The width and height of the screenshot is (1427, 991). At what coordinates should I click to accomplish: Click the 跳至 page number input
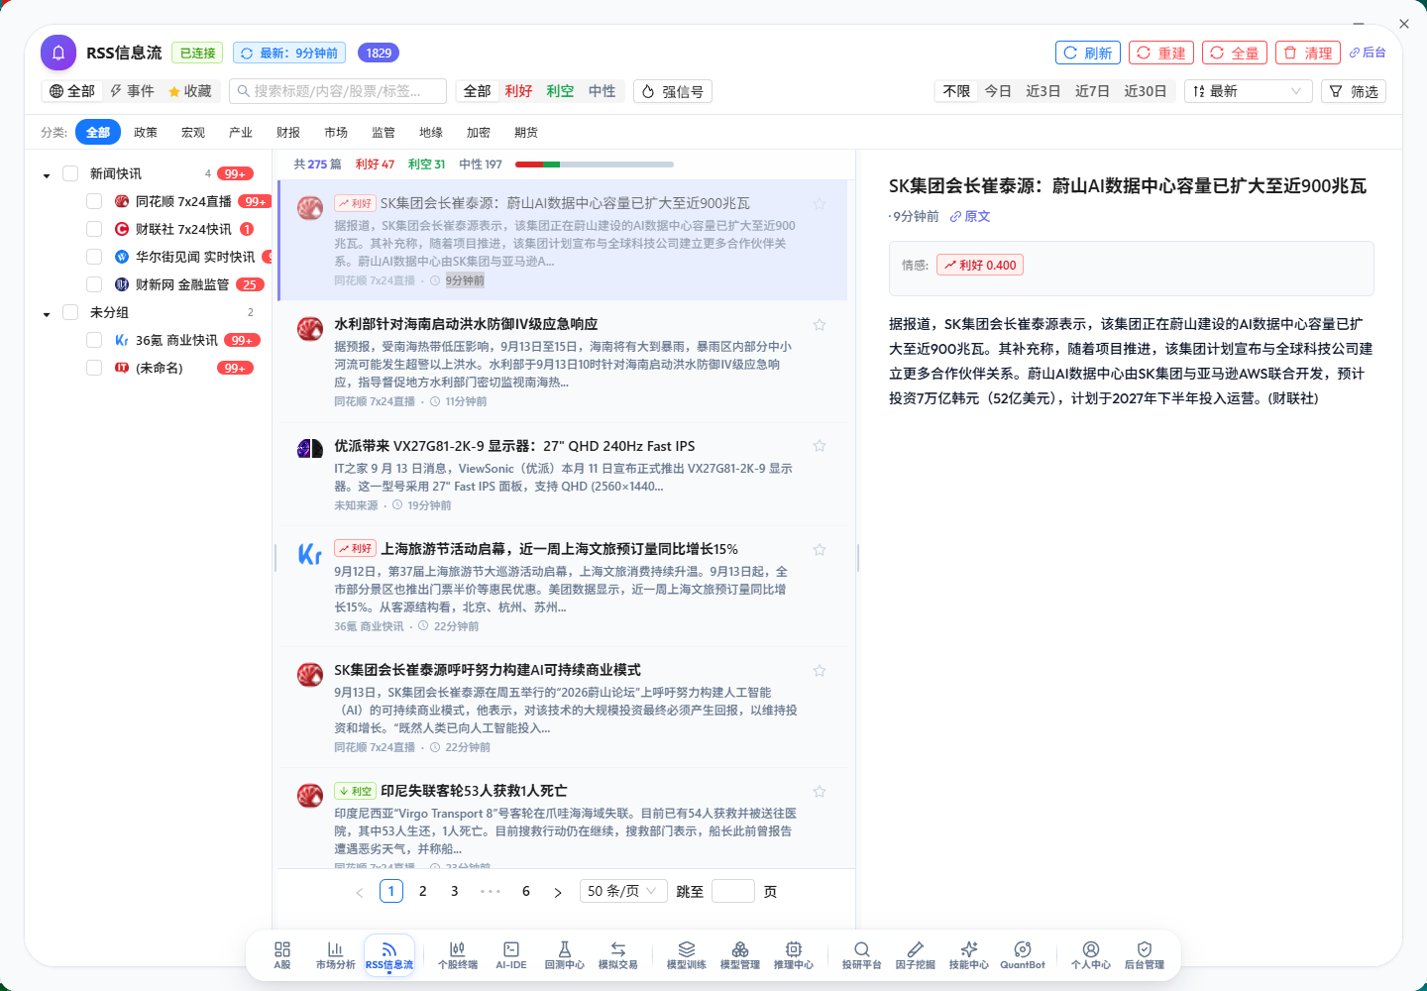click(733, 891)
